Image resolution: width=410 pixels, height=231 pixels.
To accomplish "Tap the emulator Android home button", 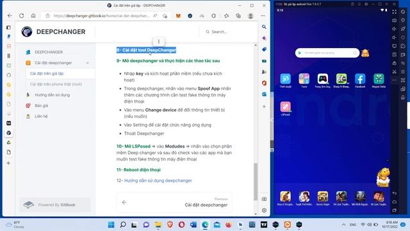I will [395, 201].
